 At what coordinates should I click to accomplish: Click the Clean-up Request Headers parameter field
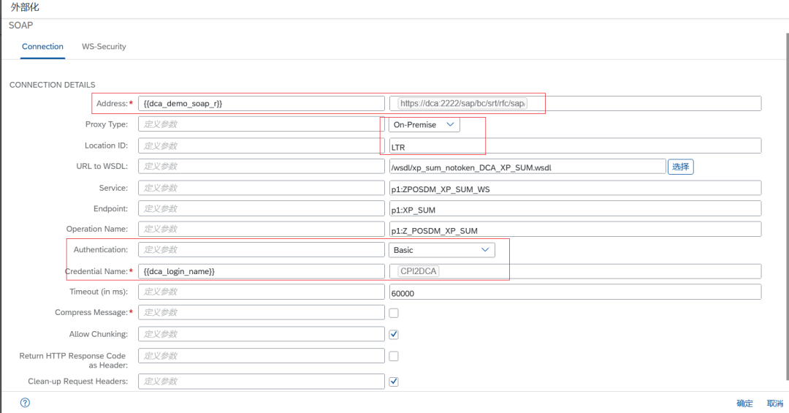click(261, 382)
